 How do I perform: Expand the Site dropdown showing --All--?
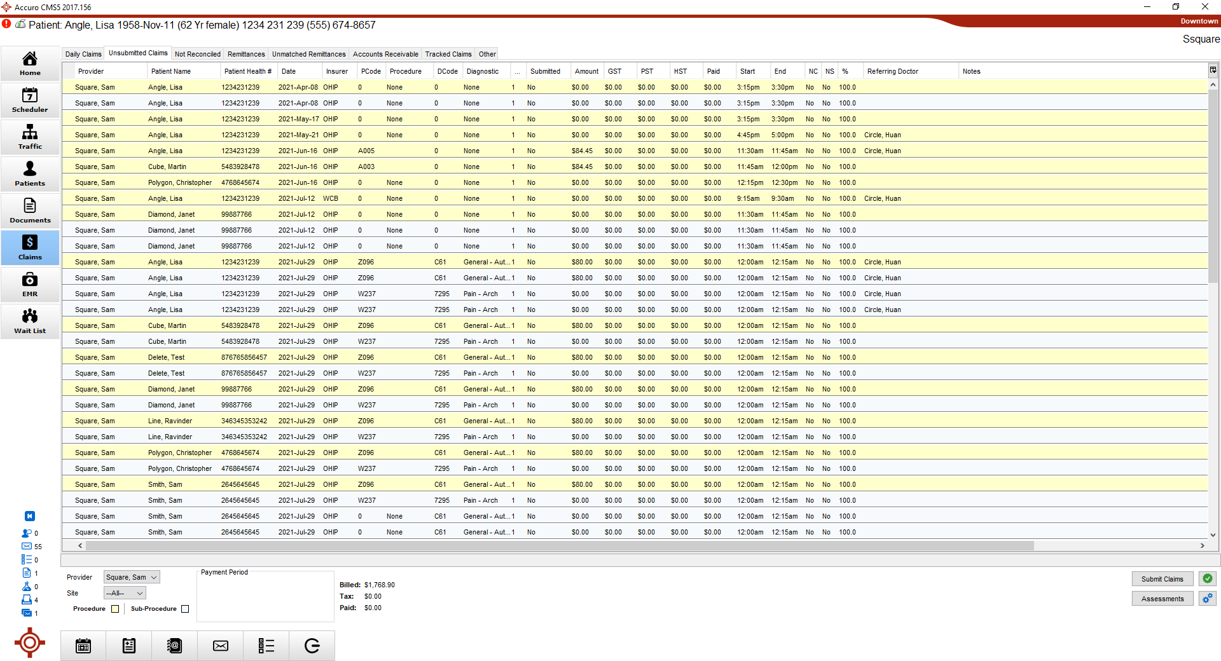125,593
